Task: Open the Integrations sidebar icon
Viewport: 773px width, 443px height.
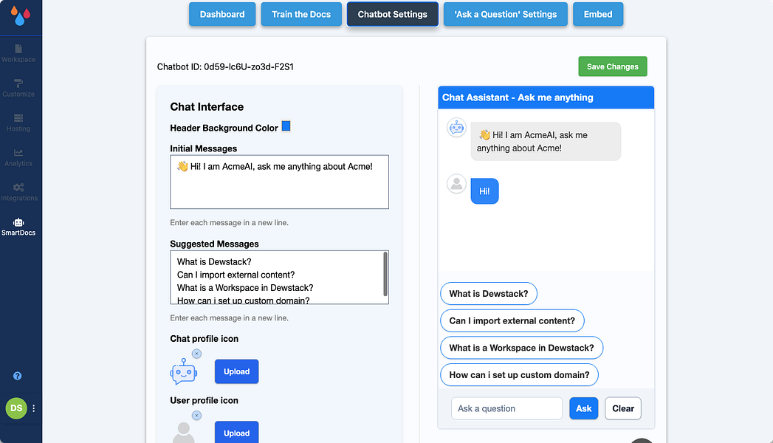Action: click(18, 188)
